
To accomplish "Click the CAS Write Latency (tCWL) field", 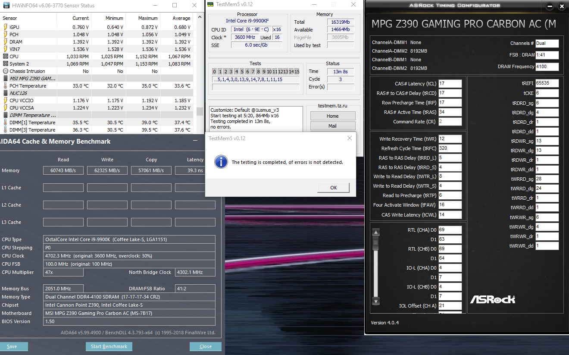I will (450, 215).
